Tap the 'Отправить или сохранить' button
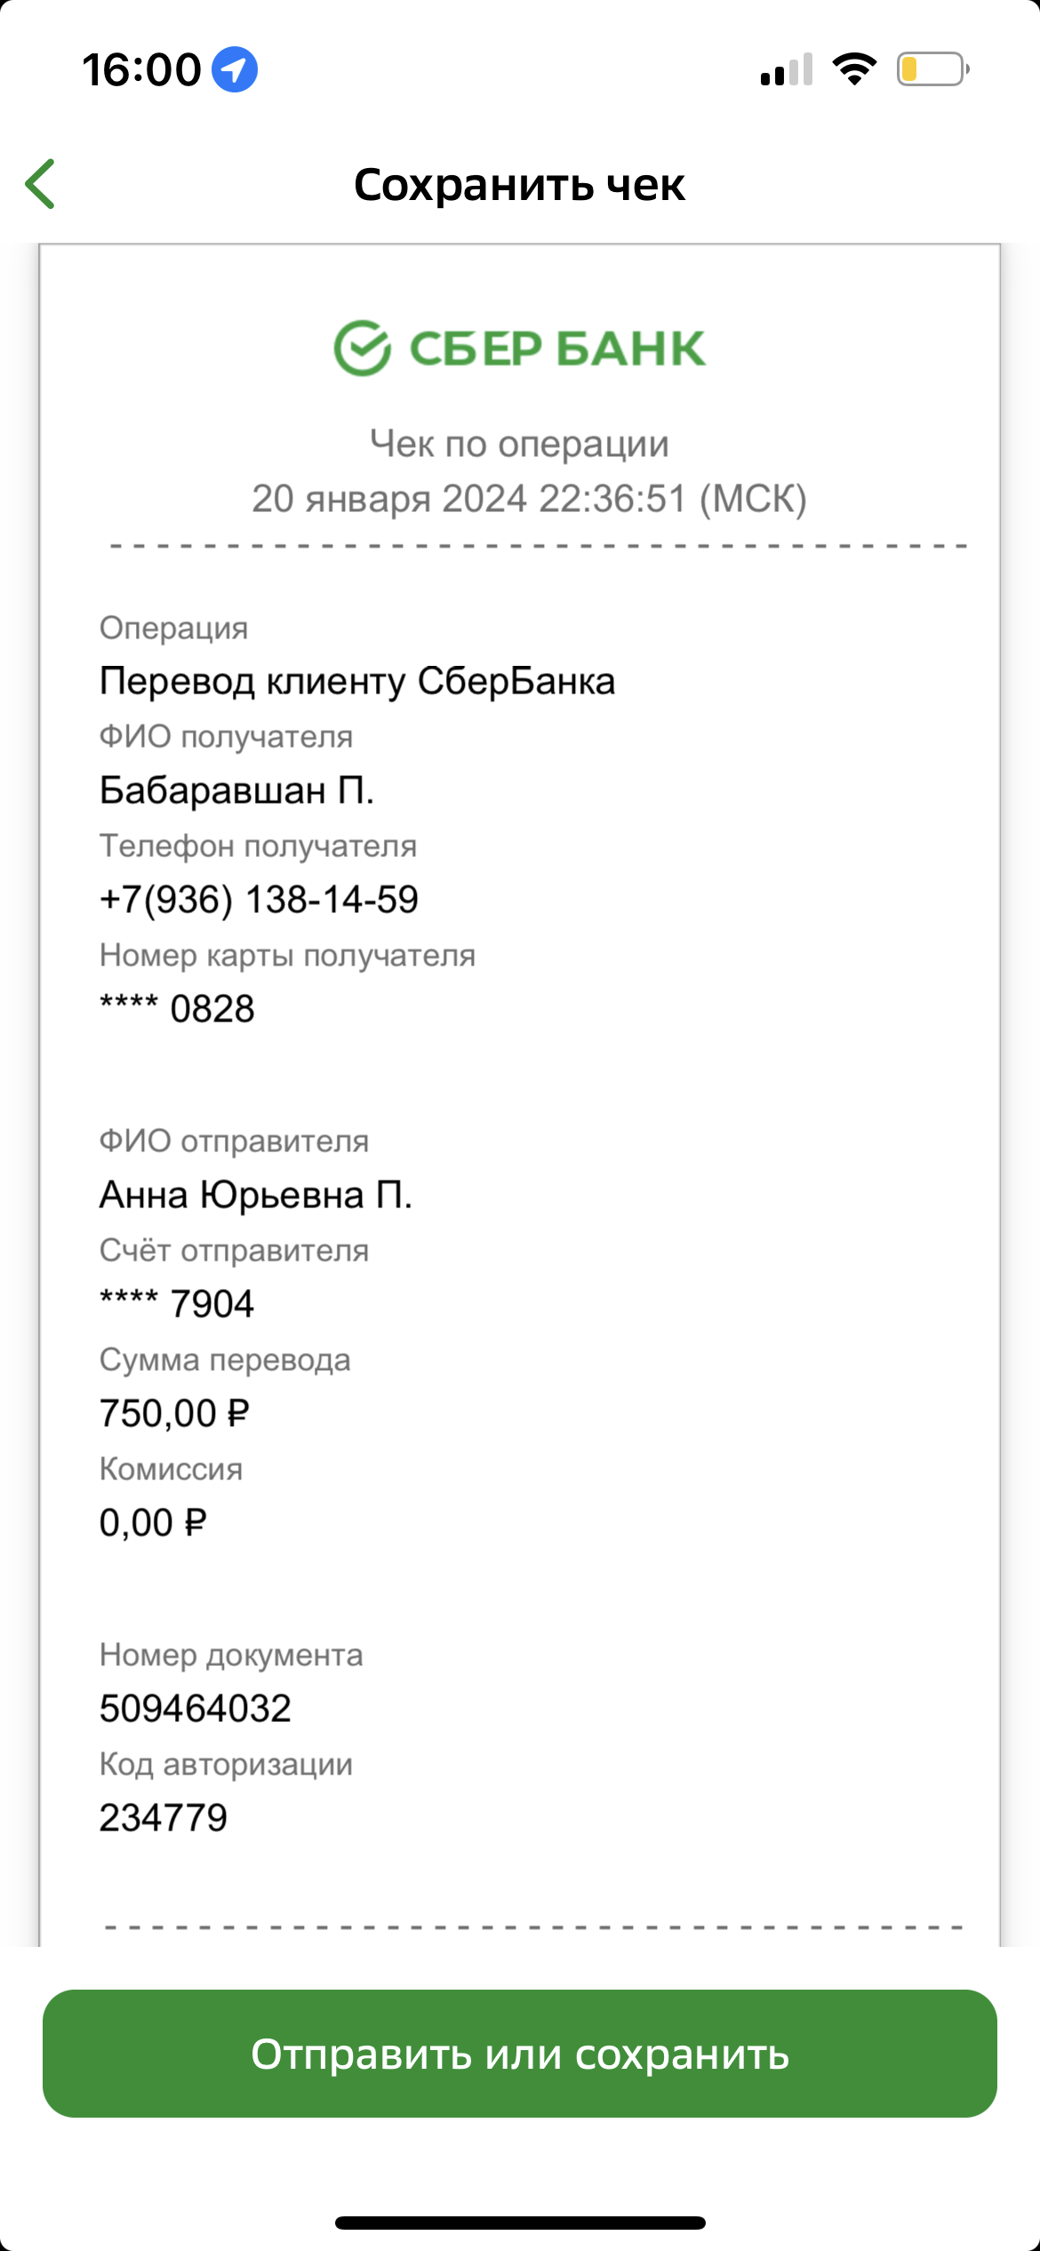1040x2251 pixels. (520, 2054)
